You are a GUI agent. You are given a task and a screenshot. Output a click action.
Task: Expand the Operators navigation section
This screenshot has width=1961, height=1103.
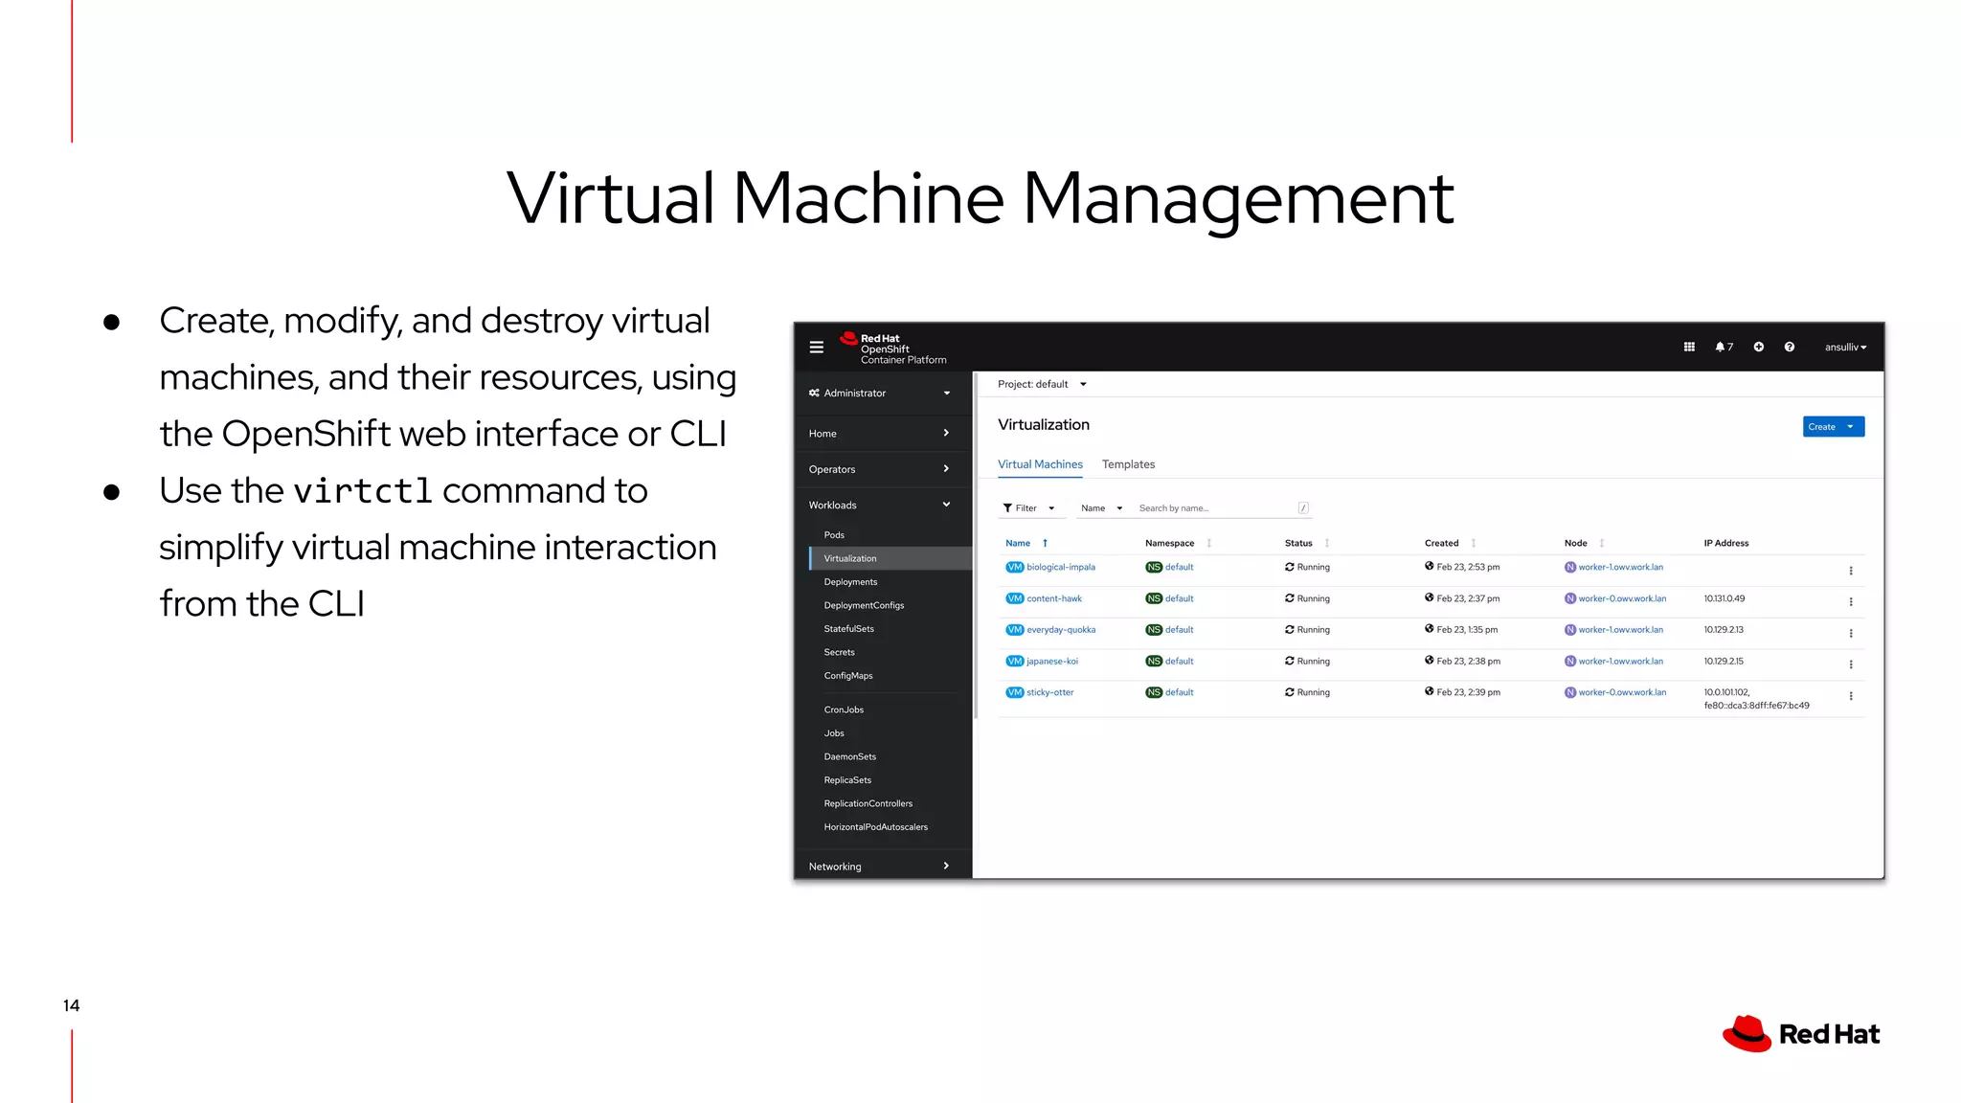(880, 469)
